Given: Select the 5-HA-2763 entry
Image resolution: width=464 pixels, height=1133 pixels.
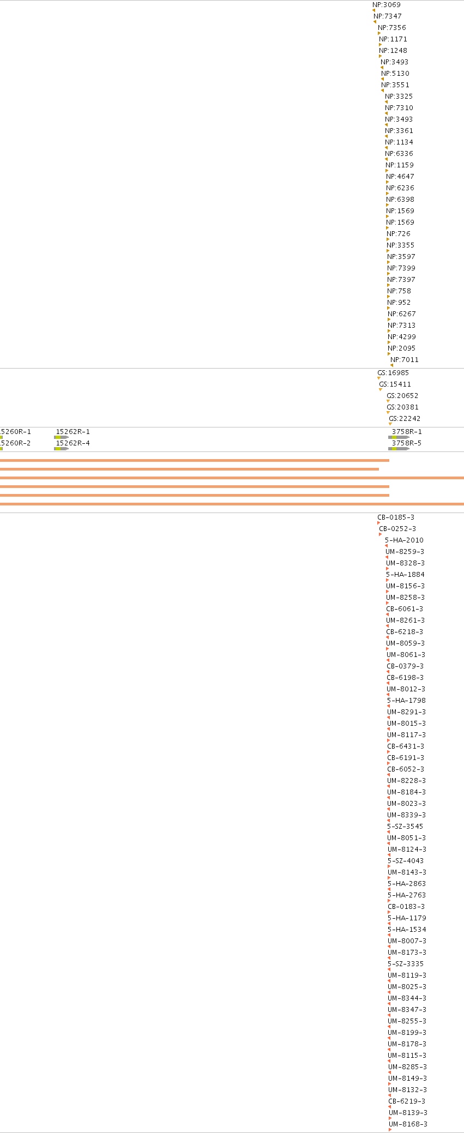Looking at the screenshot, I should point(407,895).
